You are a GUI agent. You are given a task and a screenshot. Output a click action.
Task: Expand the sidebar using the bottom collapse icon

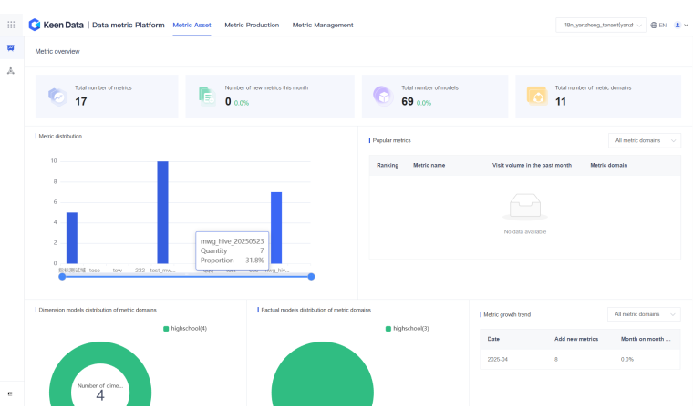pyautogui.click(x=11, y=393)
